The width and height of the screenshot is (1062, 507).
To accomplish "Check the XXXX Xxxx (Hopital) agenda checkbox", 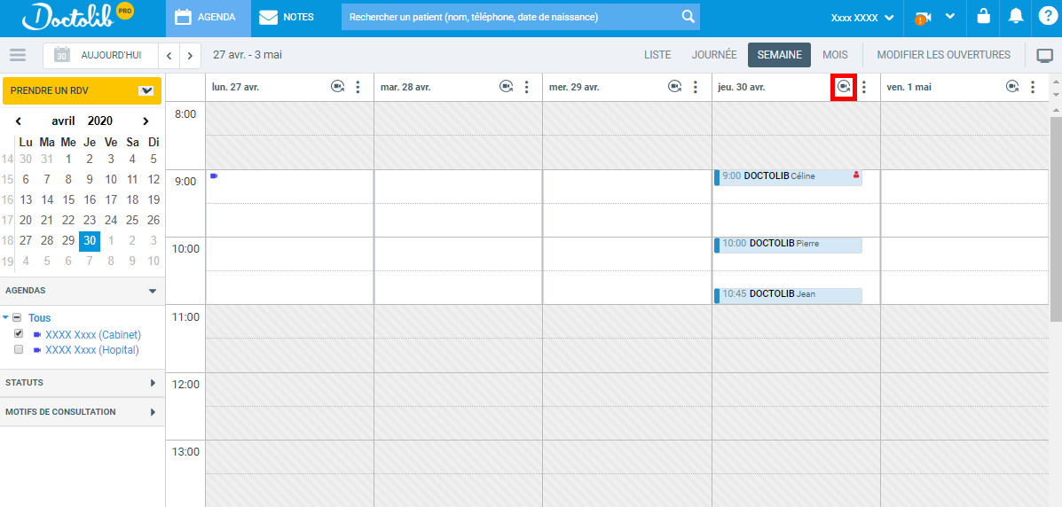I will (x=19, y=349).
